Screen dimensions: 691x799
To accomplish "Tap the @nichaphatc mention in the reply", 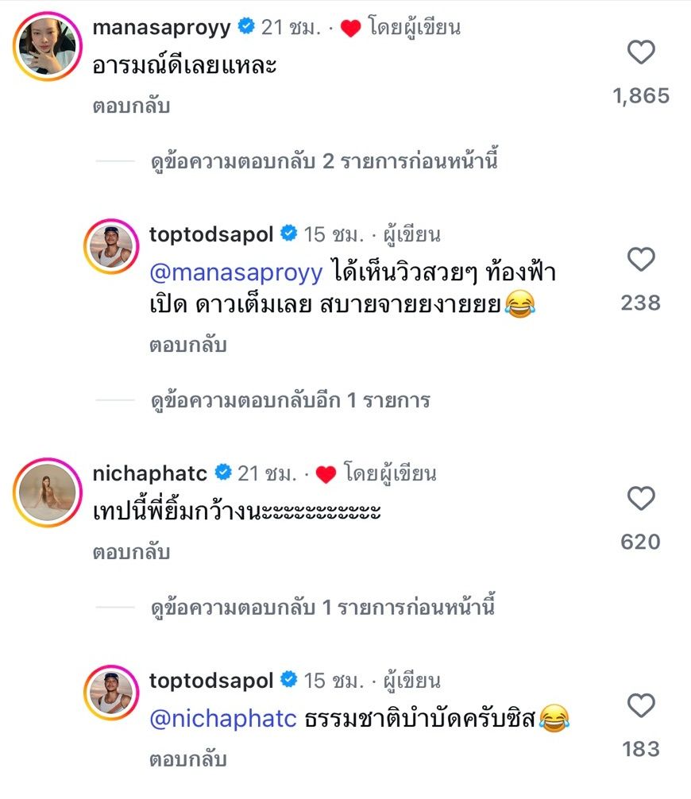I will click(x=223, y=720).
